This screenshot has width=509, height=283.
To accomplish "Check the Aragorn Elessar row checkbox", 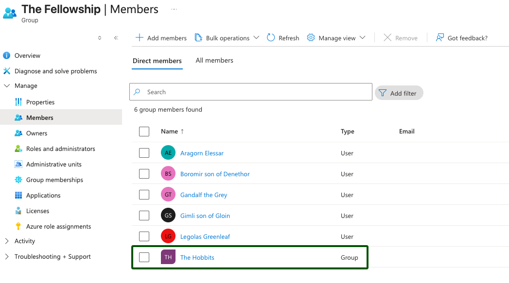I will [144, 153].
